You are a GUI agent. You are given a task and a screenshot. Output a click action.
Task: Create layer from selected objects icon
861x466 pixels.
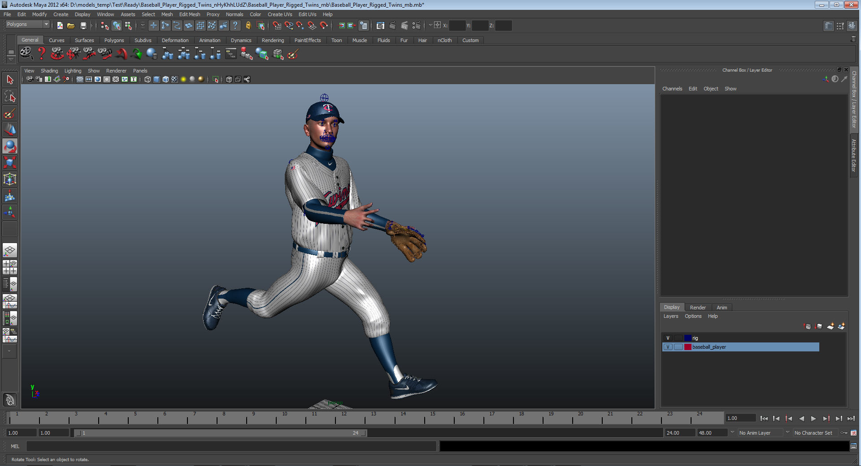pos(841,326)
